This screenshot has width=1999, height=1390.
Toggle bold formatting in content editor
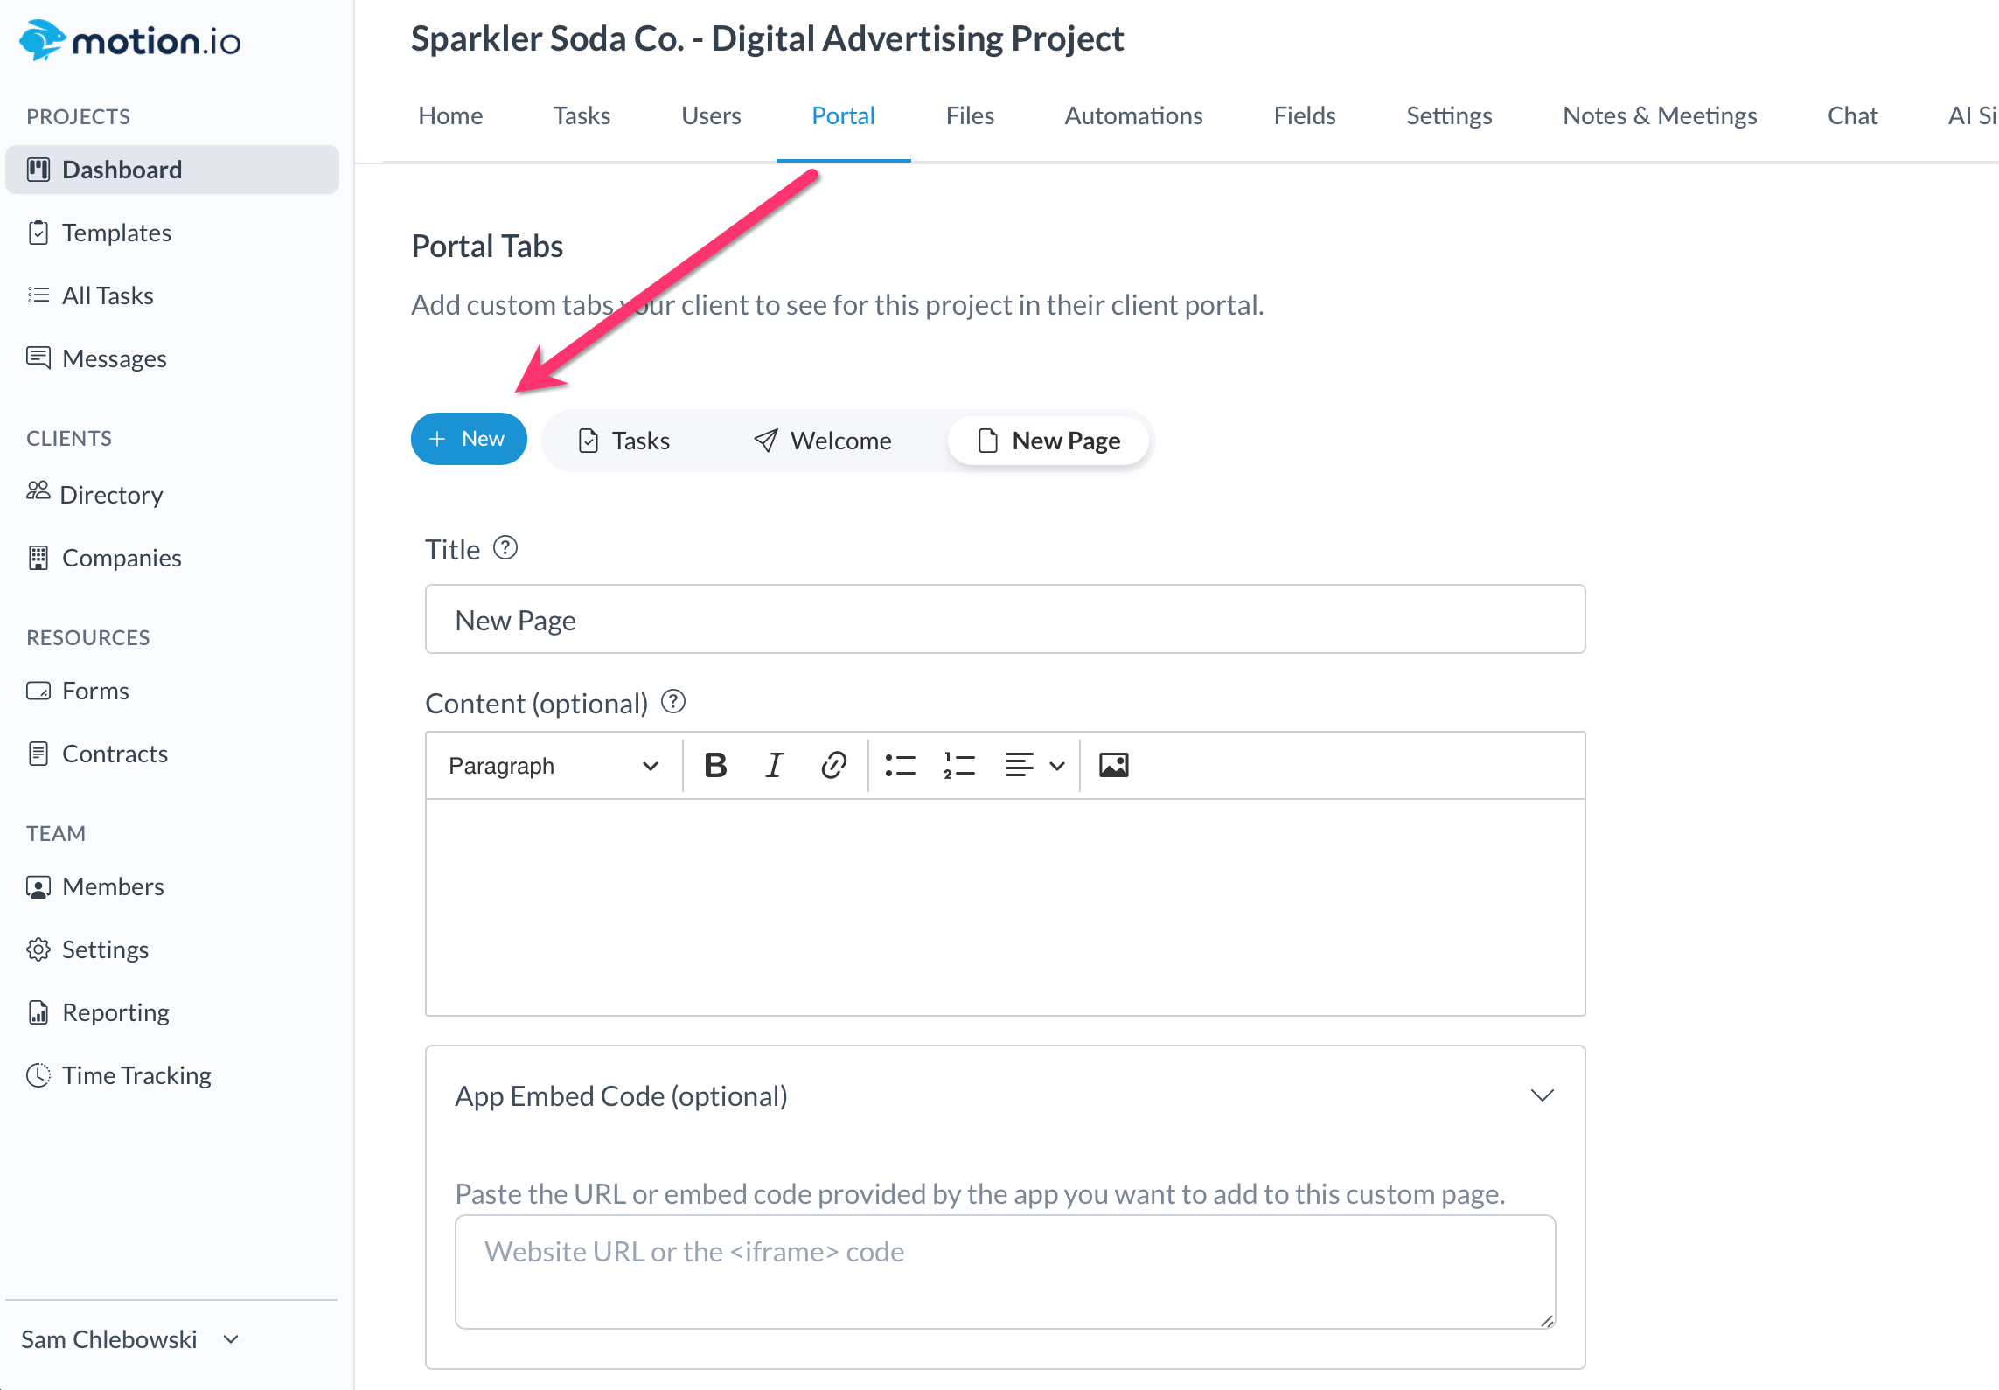click(x=715, y=766)
